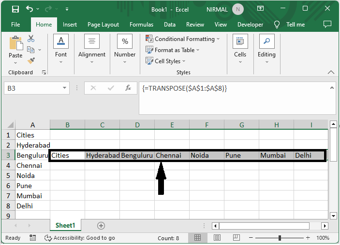Select all cells via corner triangle
Viewport: 340px width, 245px height.
(x=11, y=125)
